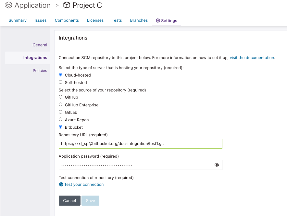Open the Components tab
Image resolution: width=287 pixels, height=216 pixels.
[67, 20]
